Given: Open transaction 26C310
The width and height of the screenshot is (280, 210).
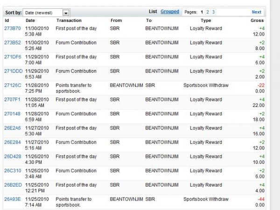Looking at the screenshot, I should coord(13,171).
